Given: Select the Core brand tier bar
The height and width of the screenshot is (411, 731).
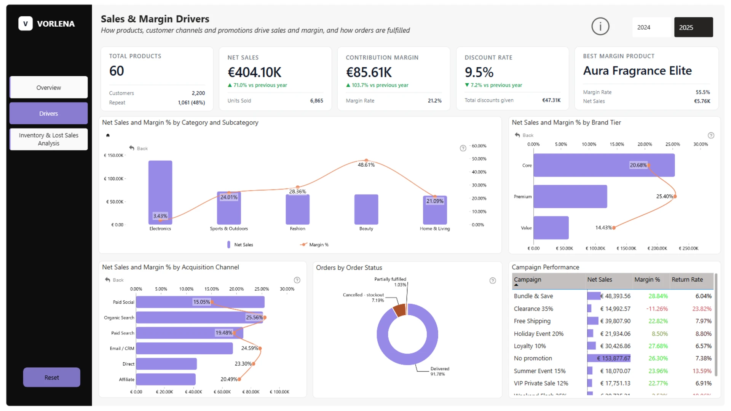Looking at the screenshot, I should (604, 165).
